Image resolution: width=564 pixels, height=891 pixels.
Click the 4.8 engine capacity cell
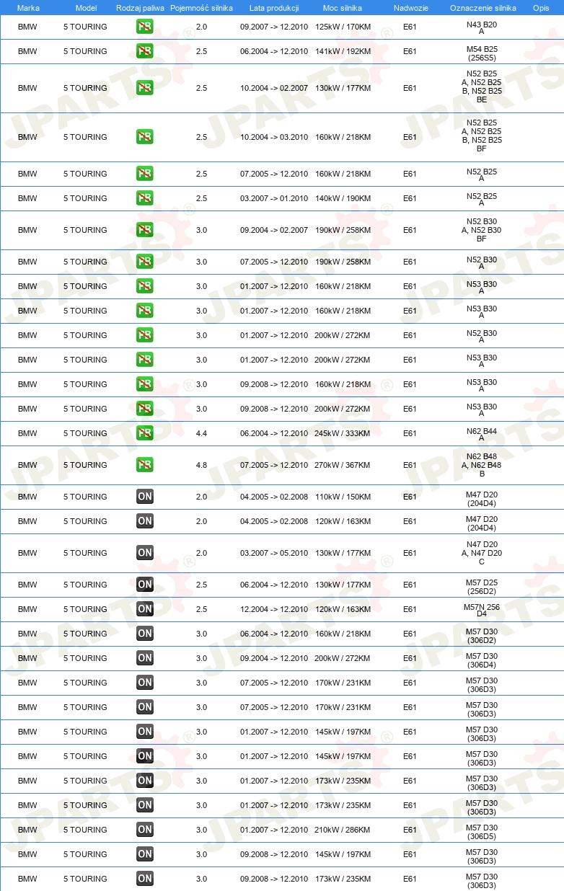click(x=201, y=465)
